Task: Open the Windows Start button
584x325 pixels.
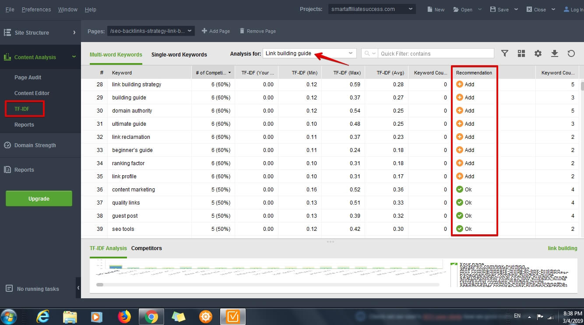Action: click(x=9, y=316)
